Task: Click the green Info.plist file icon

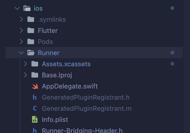Action: 35,120
